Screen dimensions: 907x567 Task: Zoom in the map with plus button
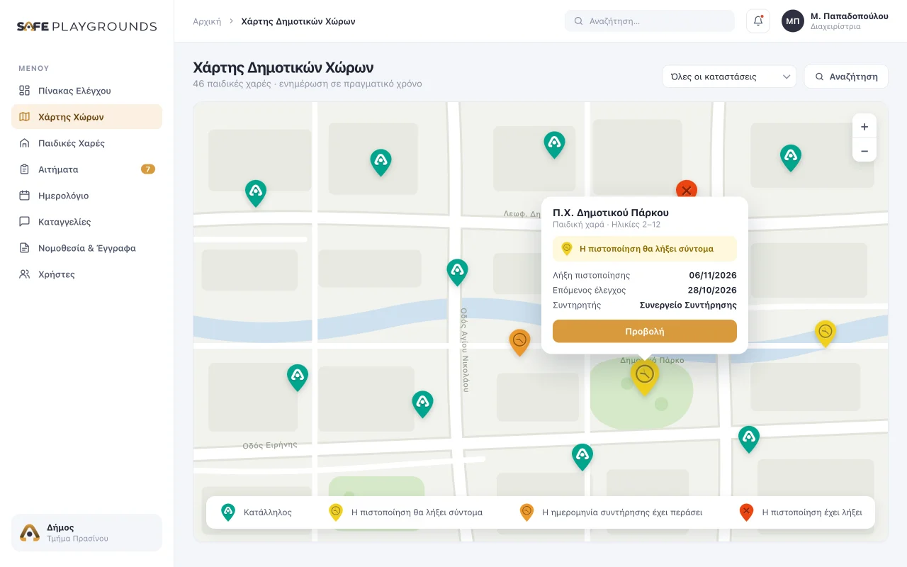pyautogui.click(x=864, y=127)
